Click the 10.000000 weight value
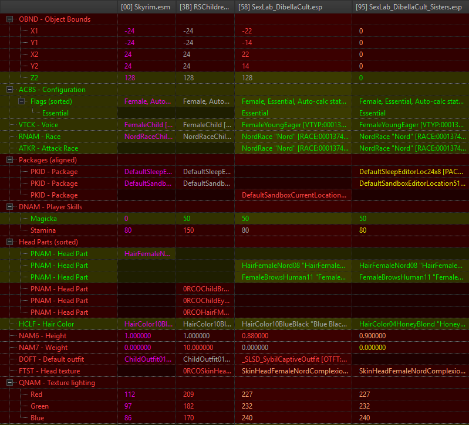Viewport: 469px width, 425px height. (x=198, y=348)
